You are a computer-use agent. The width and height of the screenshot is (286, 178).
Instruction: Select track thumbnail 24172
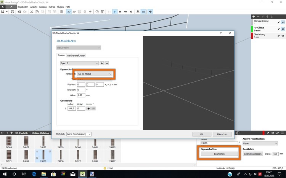click(x=43, y=142)
